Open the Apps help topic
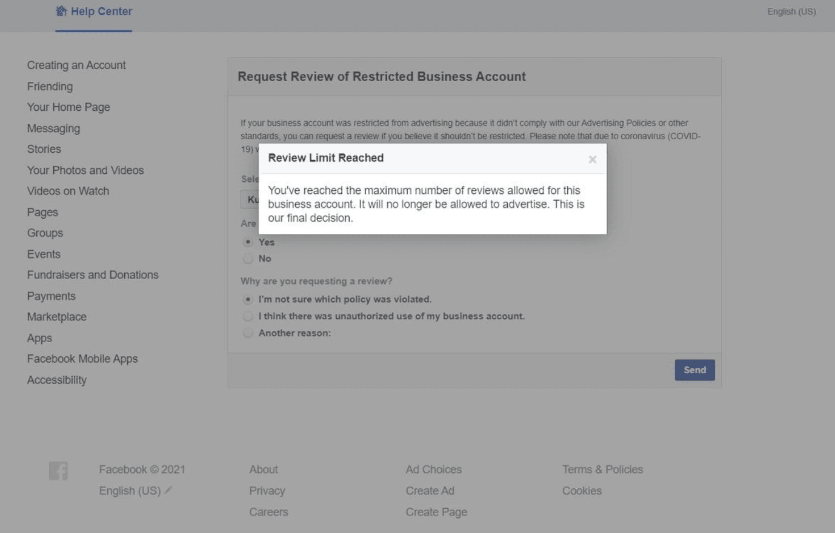This screenshot has width=835, height=533. coord(39,338)
